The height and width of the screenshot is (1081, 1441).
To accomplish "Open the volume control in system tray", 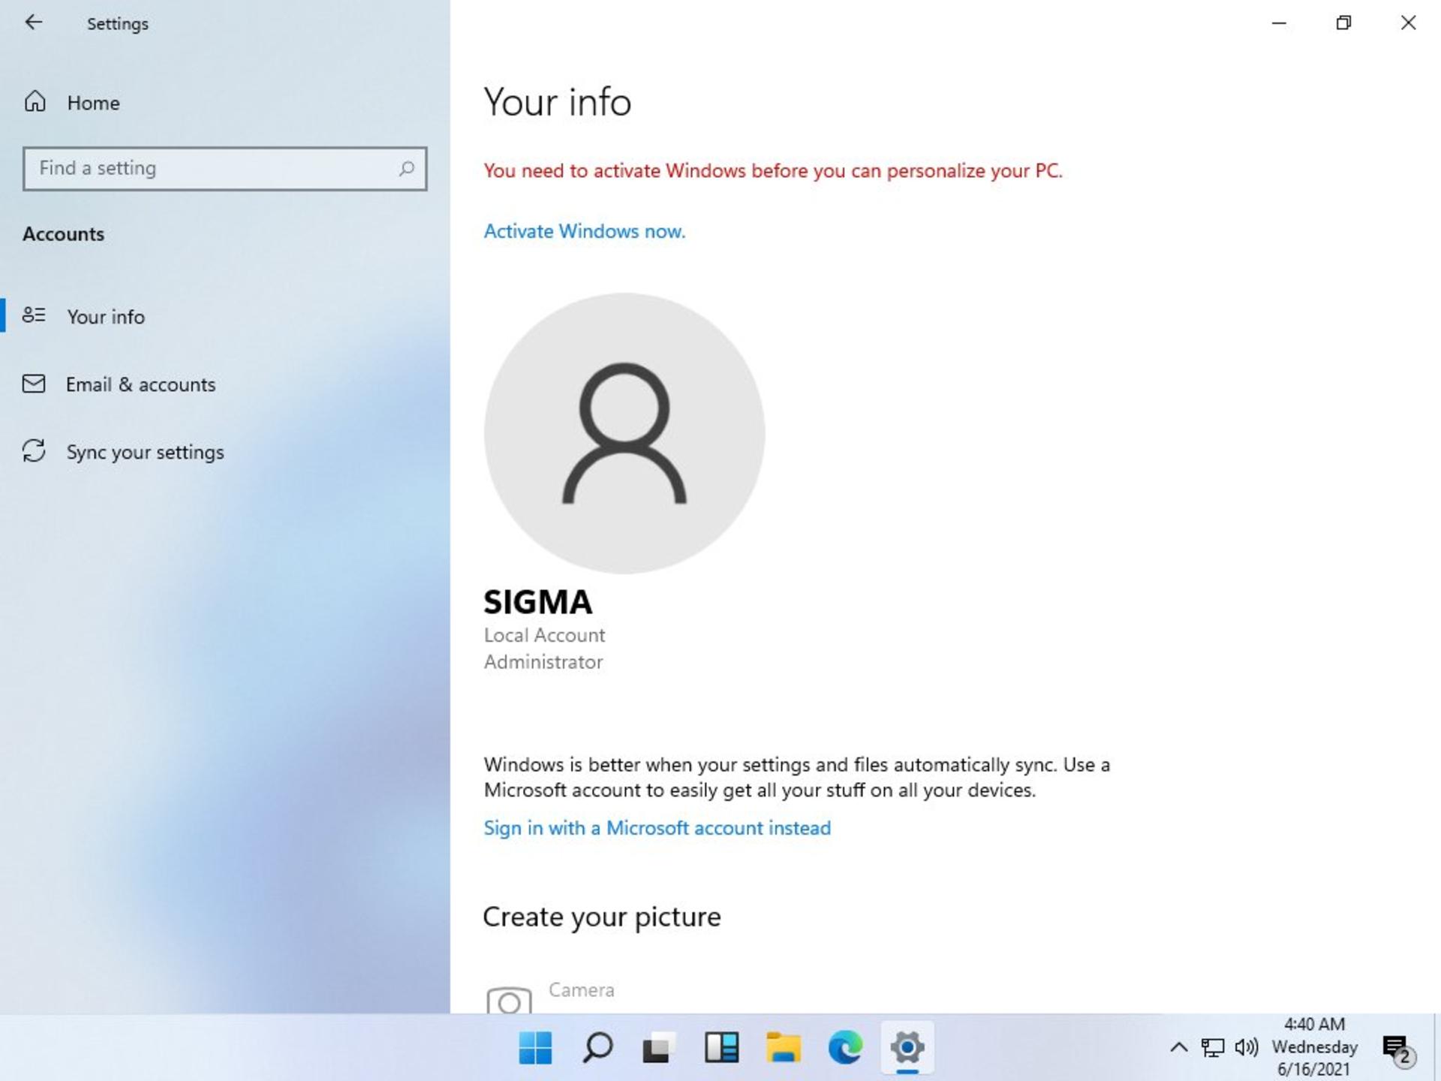I will [1247, 1047].
